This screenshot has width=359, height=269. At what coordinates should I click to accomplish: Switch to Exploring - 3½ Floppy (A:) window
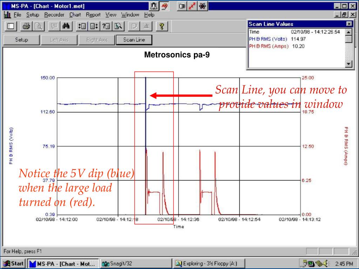pyautogui.click(x=209, y=263)
